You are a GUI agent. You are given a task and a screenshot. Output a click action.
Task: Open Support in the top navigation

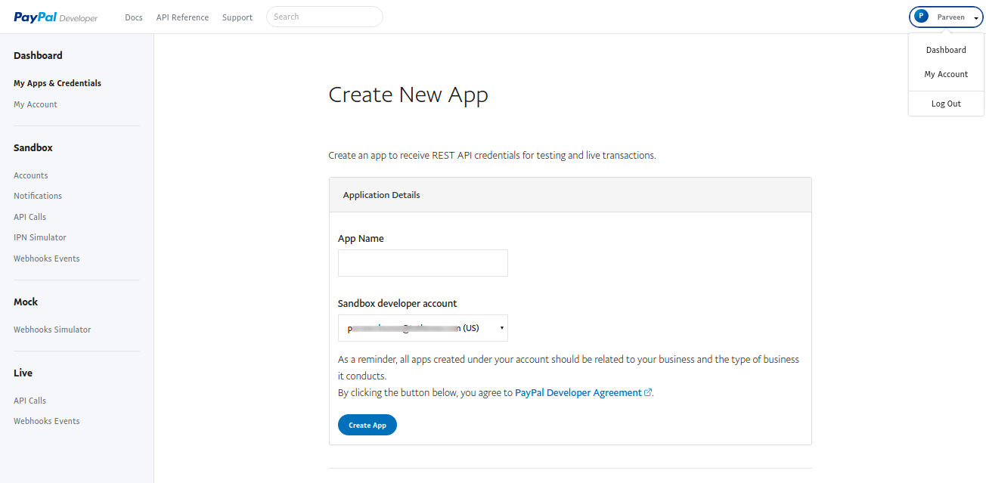point(237,17)
